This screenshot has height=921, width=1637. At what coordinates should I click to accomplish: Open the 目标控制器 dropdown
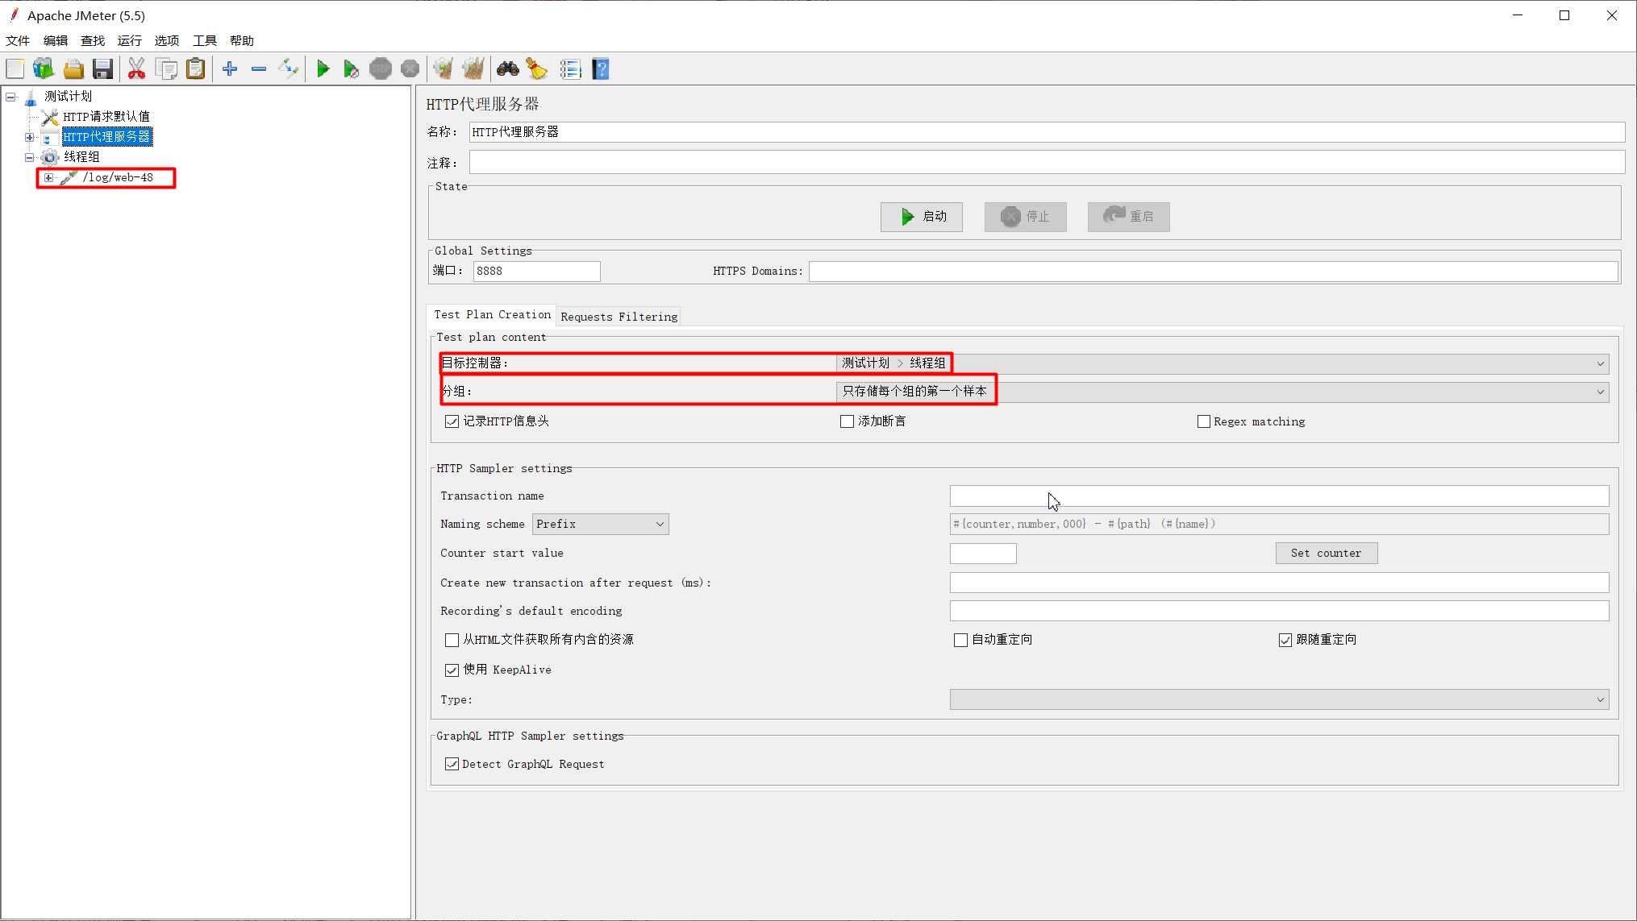(x=1223, y=363)
